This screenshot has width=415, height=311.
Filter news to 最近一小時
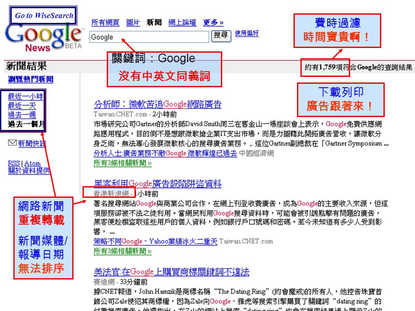click(x=26, y=96)
